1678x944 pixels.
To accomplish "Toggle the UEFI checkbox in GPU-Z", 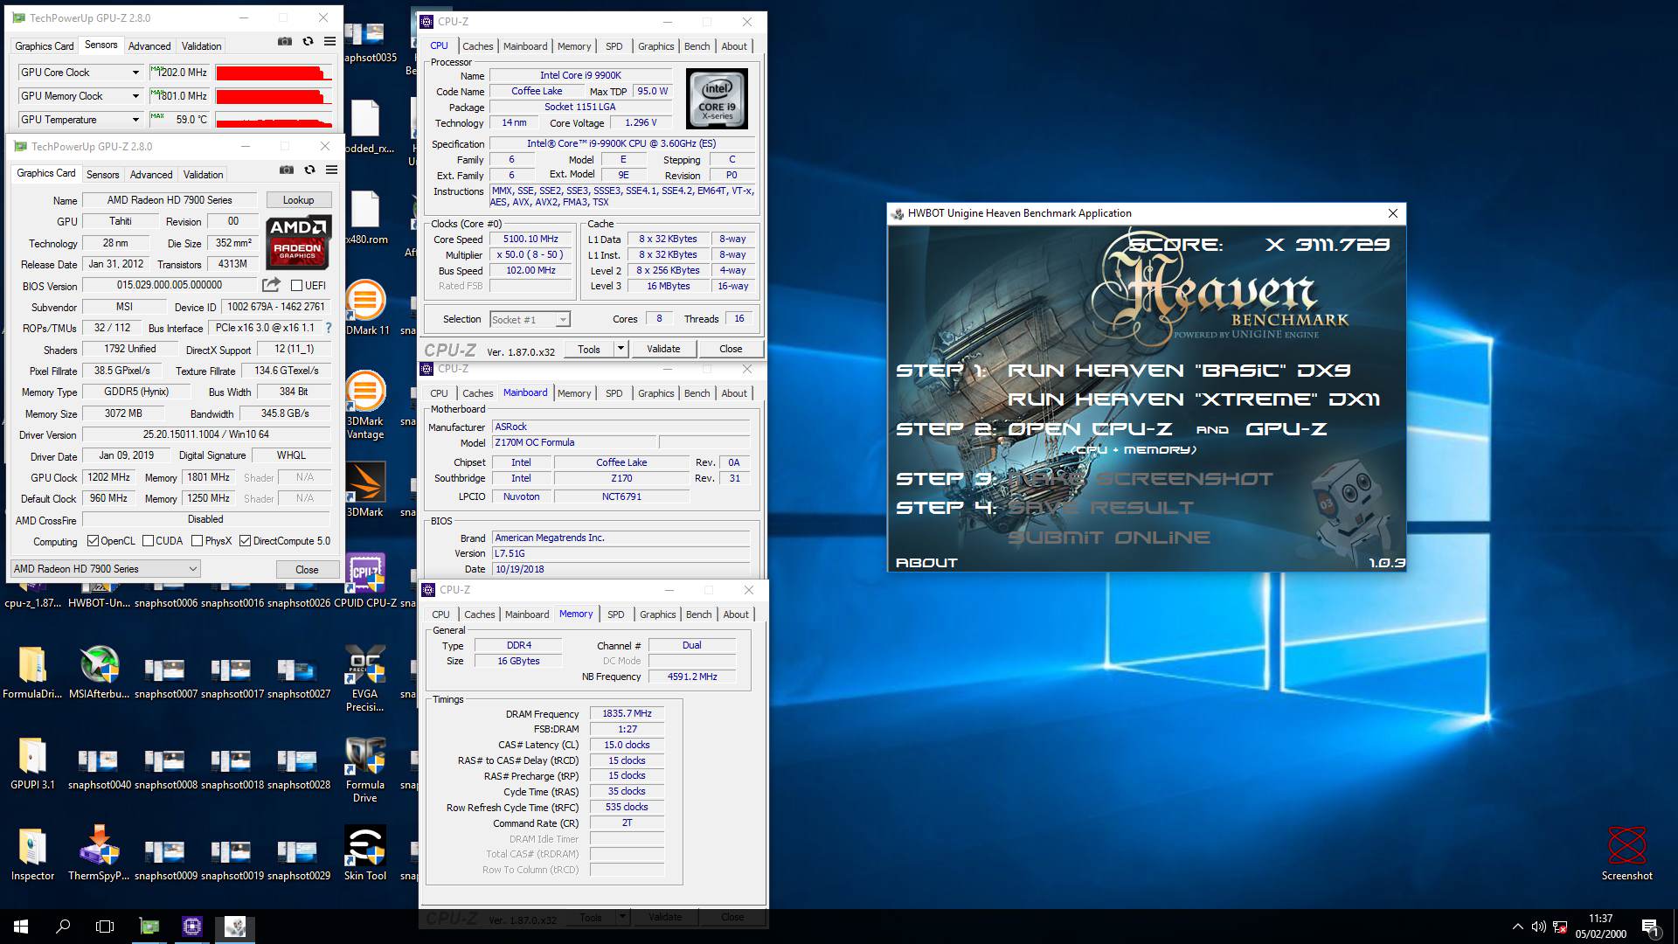I will [x=296, y=285].
